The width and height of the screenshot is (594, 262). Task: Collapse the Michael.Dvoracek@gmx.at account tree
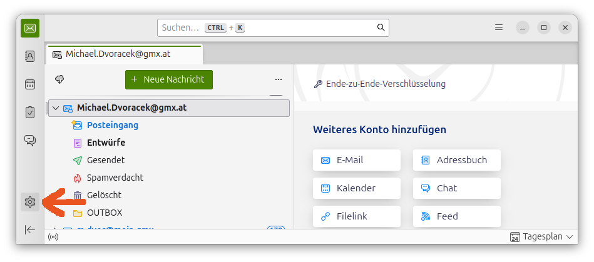[56, 108]
